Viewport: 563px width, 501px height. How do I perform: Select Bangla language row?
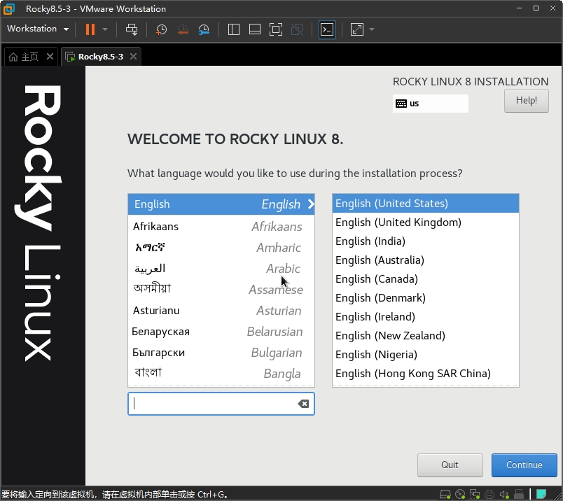pyautogui.click(x=221, y=374)
